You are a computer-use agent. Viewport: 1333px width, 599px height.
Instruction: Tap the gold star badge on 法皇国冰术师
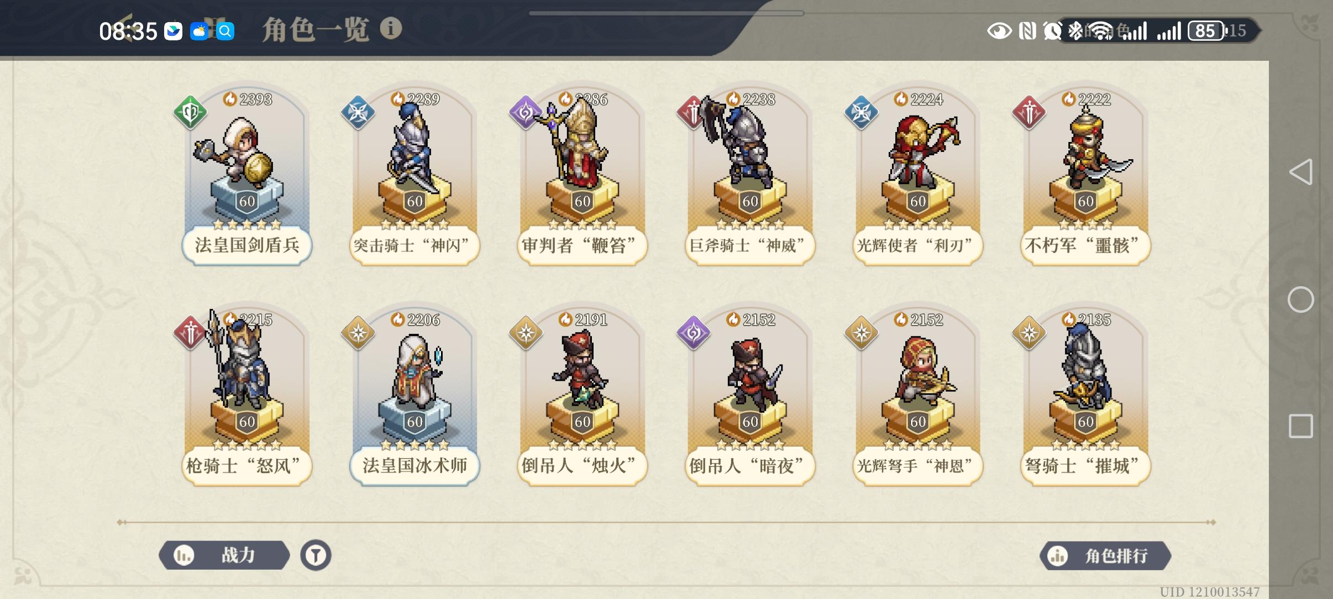(x=358, y=333)
